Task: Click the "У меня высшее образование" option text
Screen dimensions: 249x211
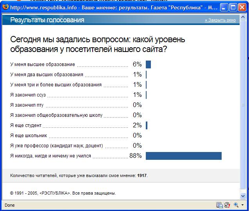Action: tap(42, 64)
